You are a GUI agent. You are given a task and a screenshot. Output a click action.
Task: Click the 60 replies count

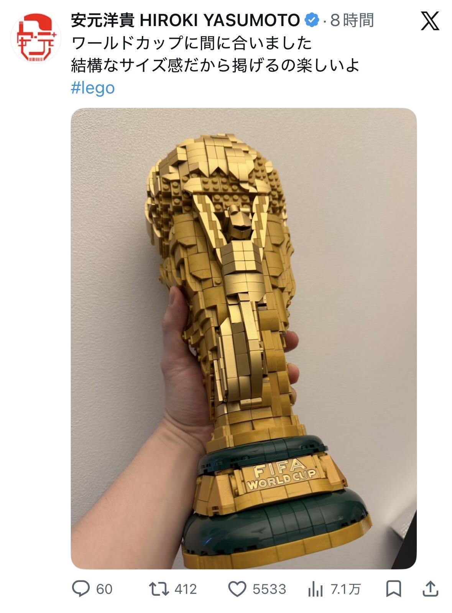[104, 589]
